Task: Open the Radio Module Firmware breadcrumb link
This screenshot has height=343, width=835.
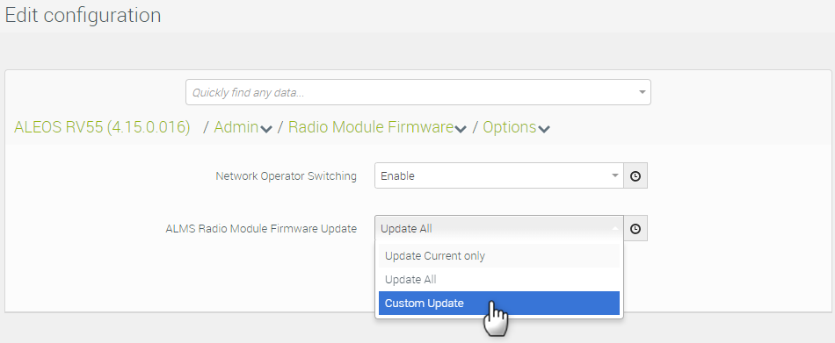Action: 371,127
